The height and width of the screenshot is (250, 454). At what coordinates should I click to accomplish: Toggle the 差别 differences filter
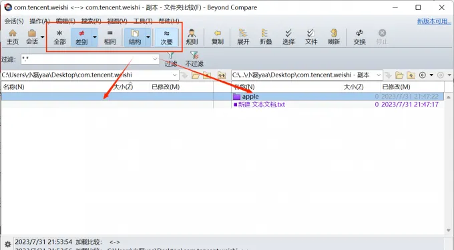81,37
